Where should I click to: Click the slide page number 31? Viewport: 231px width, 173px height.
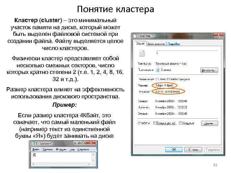point(215,165)
